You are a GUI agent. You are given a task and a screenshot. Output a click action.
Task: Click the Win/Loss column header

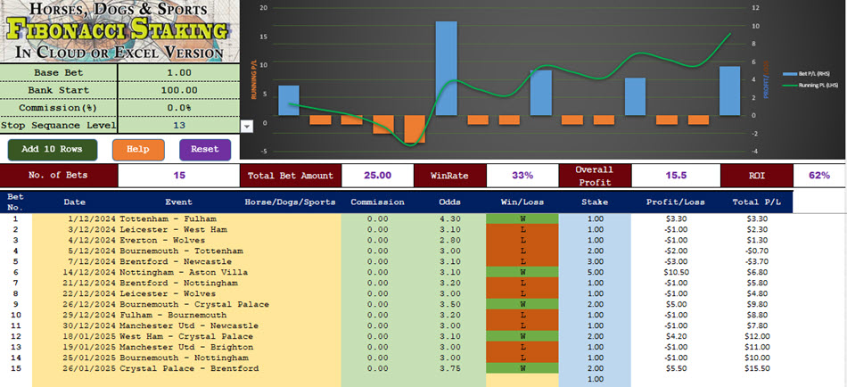tap(522, 202)
